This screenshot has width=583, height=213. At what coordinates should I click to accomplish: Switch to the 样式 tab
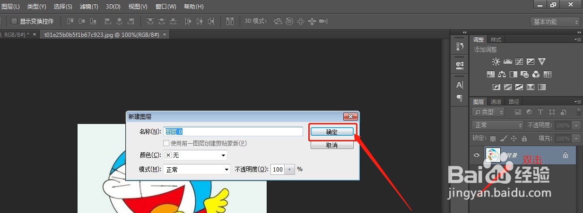click(x=496, y=40)
